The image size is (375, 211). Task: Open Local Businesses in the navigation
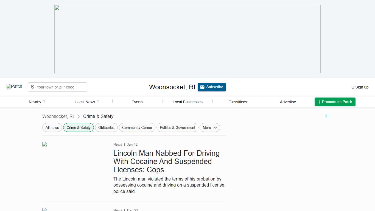coord(187,102)
